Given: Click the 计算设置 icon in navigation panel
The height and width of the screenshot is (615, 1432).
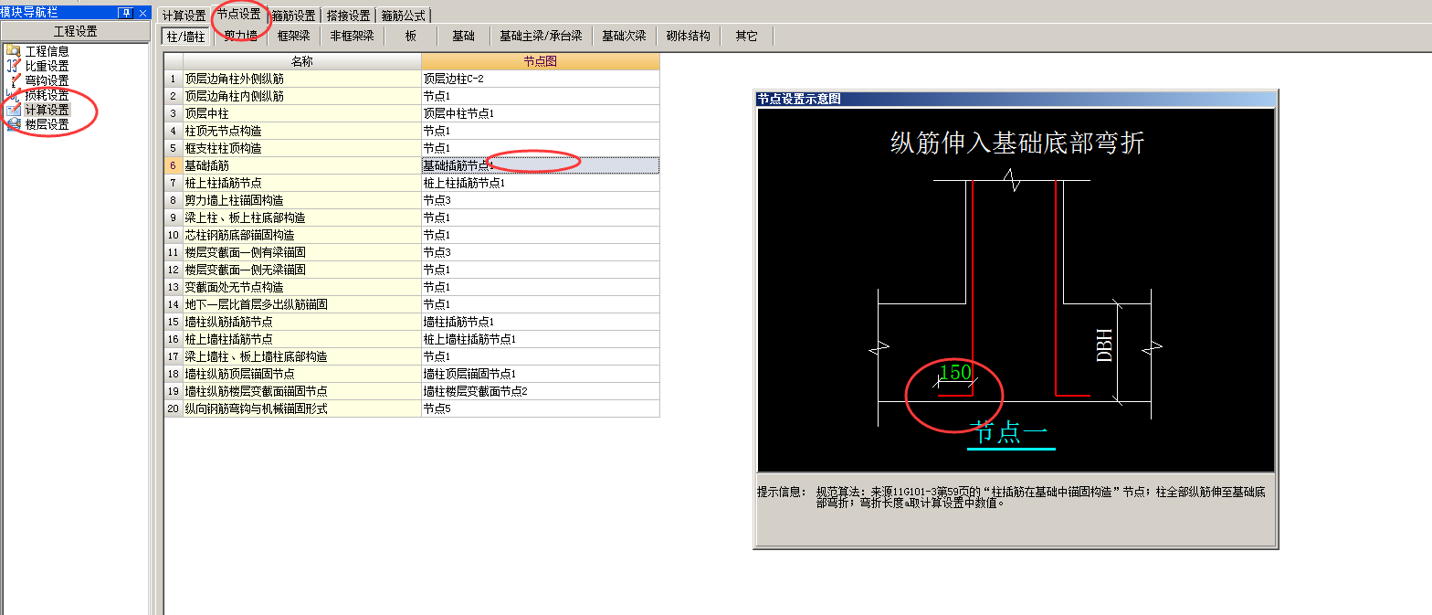Looking at the screenshot, I should [x=13, y=110].
